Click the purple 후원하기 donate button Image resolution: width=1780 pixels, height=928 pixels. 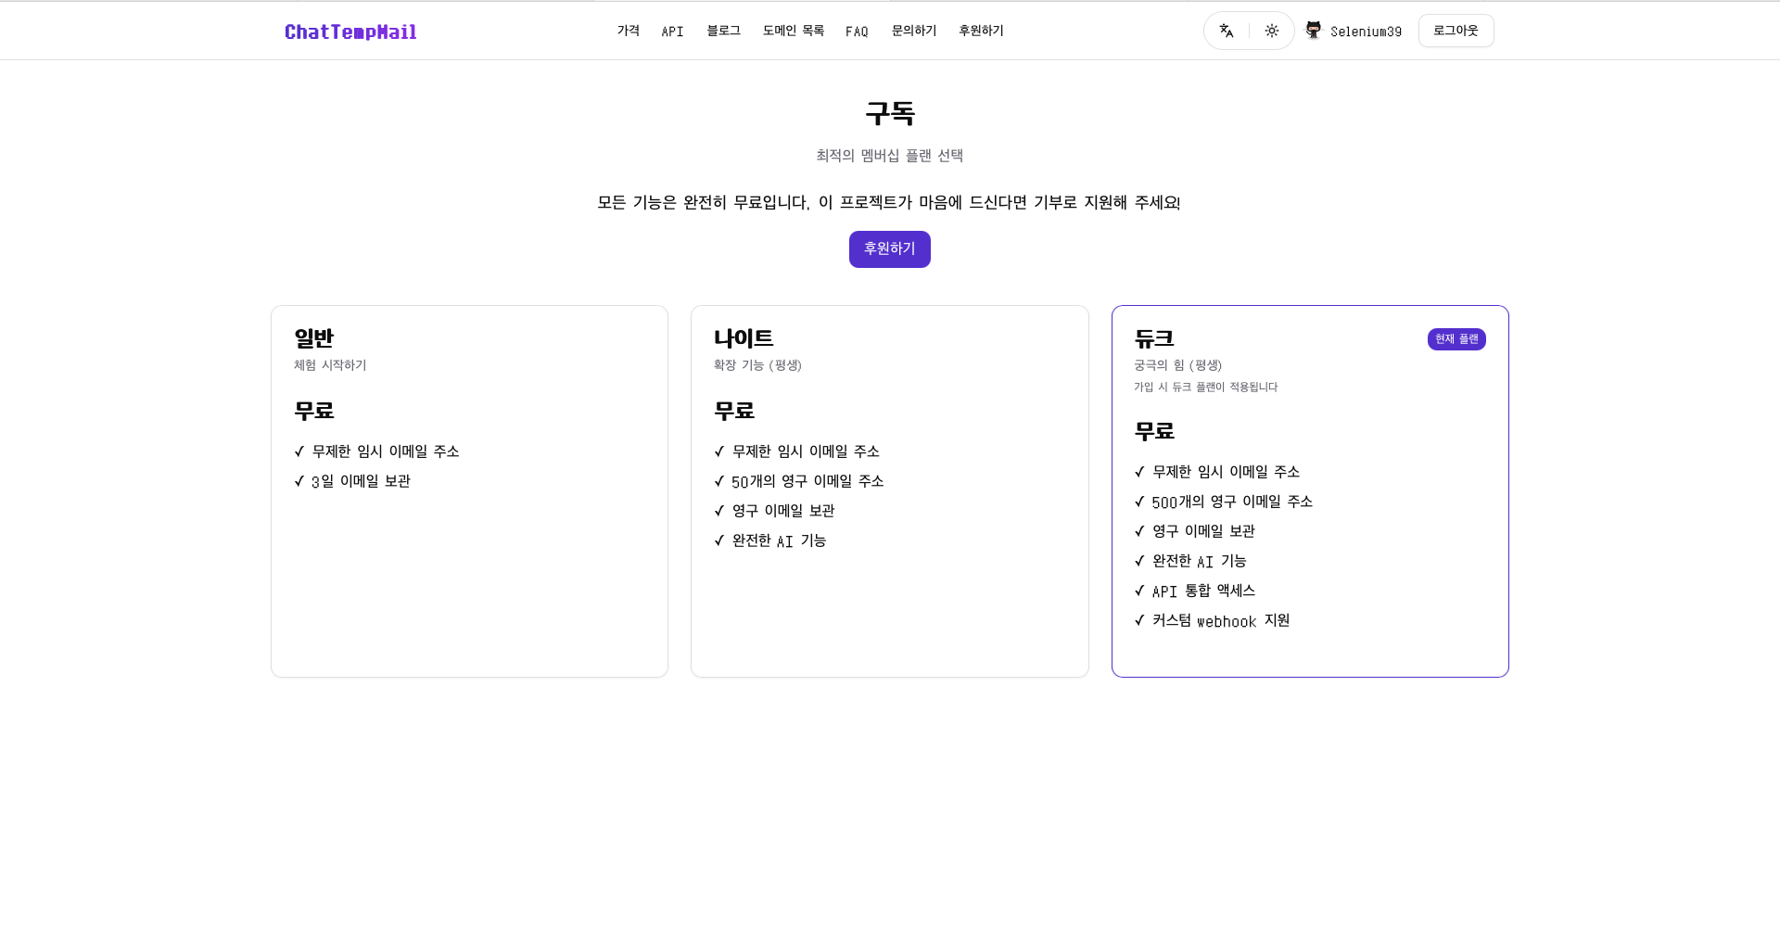click(x=889, y=248)
